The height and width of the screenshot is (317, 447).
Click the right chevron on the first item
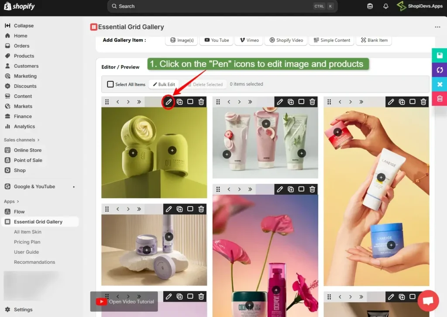coord(128,101)
